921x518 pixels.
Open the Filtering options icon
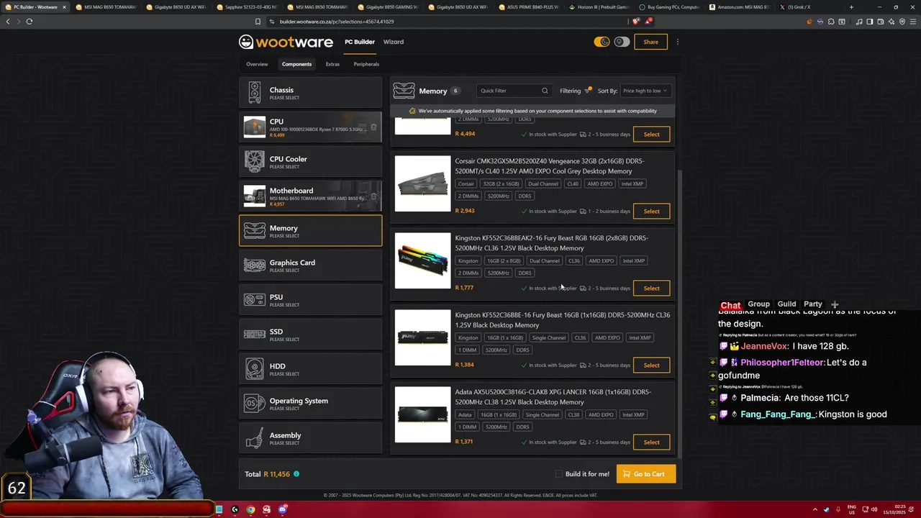pyautogui.click(x=588, y=91)
